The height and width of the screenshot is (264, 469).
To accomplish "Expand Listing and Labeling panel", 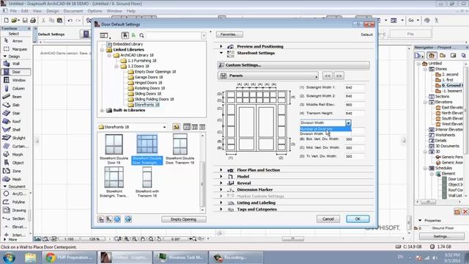I will pos(221,202).
